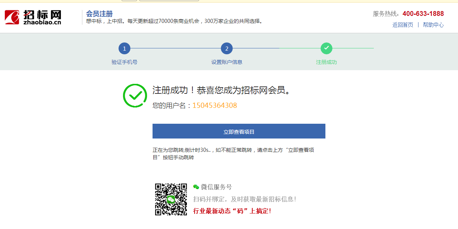Click the step 2 circle icon
This screenshot has height=229, width=458.
click(227, 48)
